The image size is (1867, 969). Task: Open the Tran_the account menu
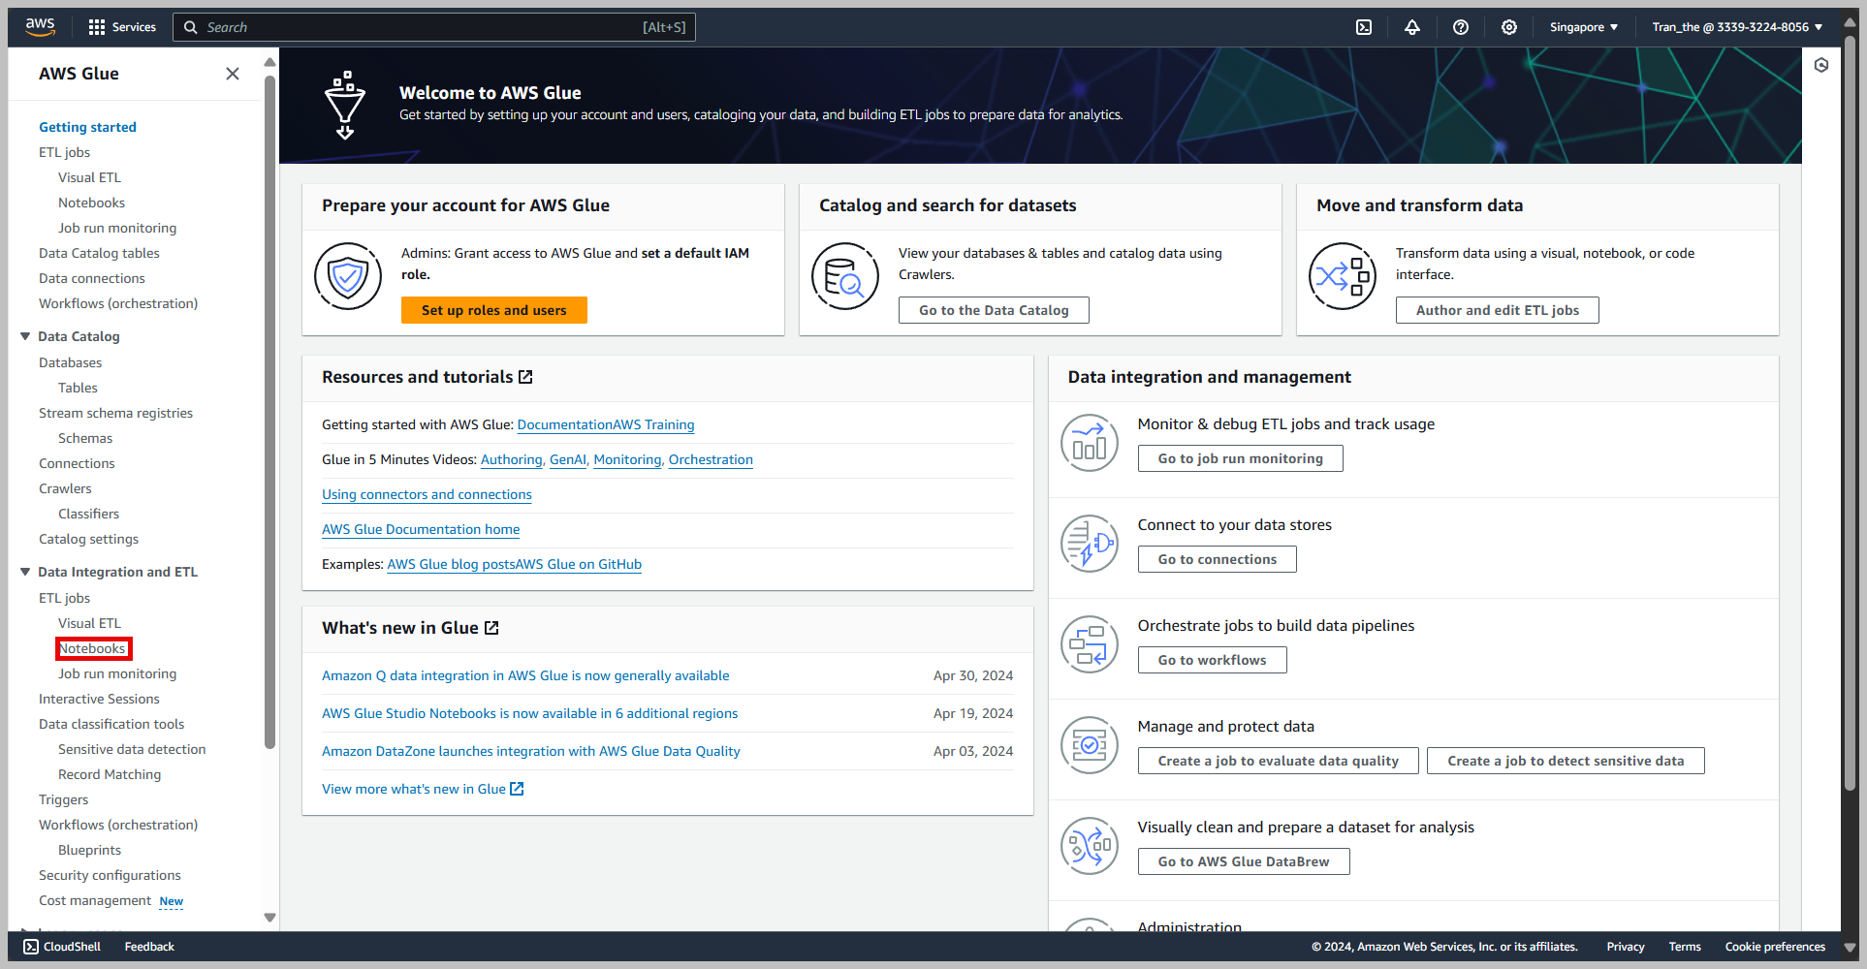[x=1734, y=26]
